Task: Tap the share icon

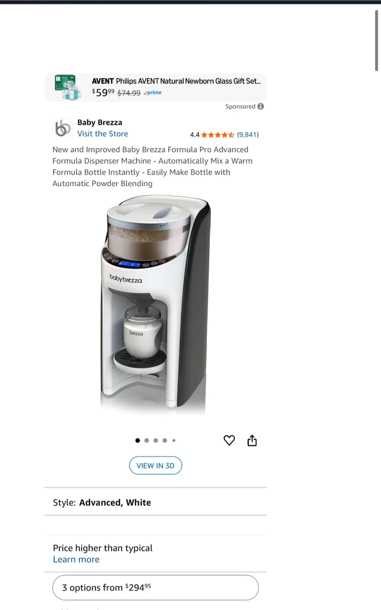Action: (252, 441)
